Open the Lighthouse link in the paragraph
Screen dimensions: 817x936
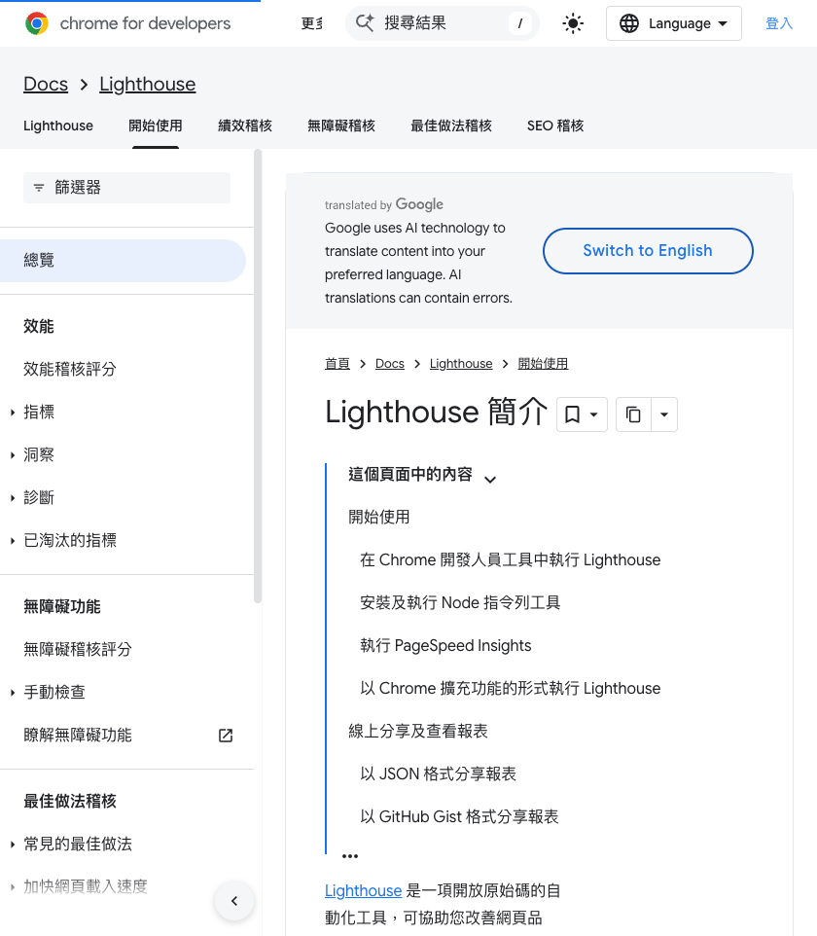[x=363, y=890]
